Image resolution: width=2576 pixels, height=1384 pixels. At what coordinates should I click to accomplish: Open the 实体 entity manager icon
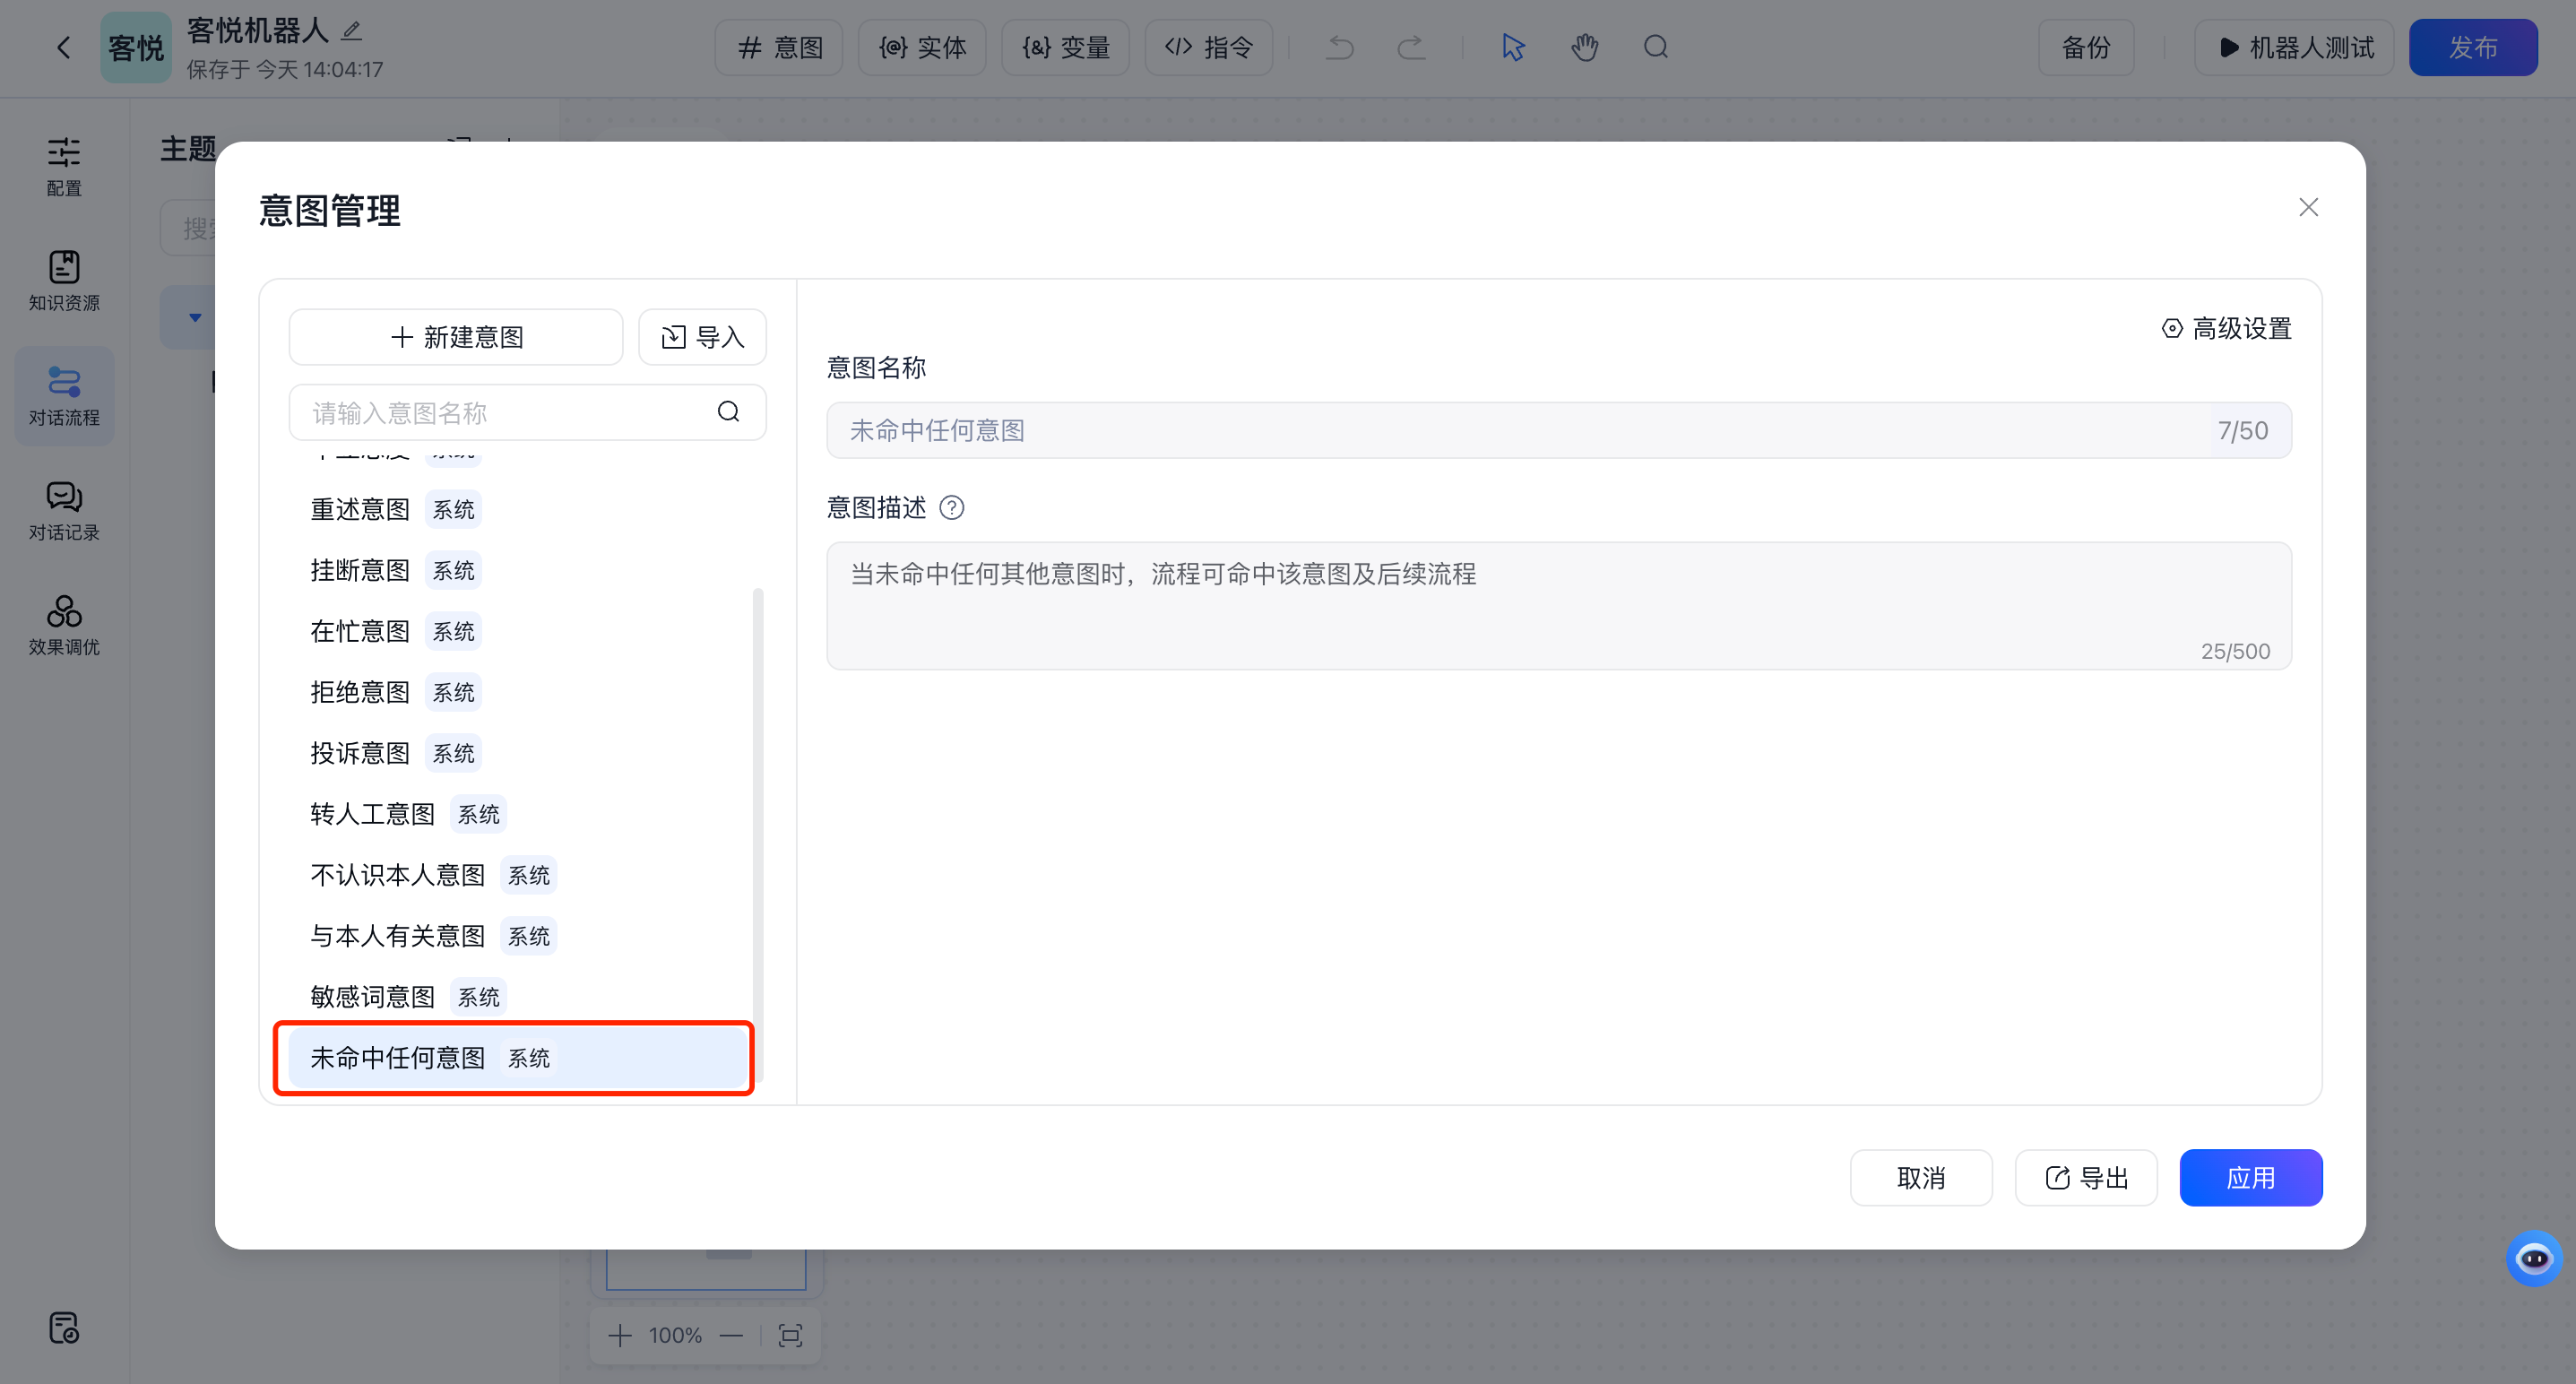pyautogui.click(x=921, y=47)
